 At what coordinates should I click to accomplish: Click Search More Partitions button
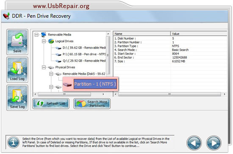pos(92,103)
